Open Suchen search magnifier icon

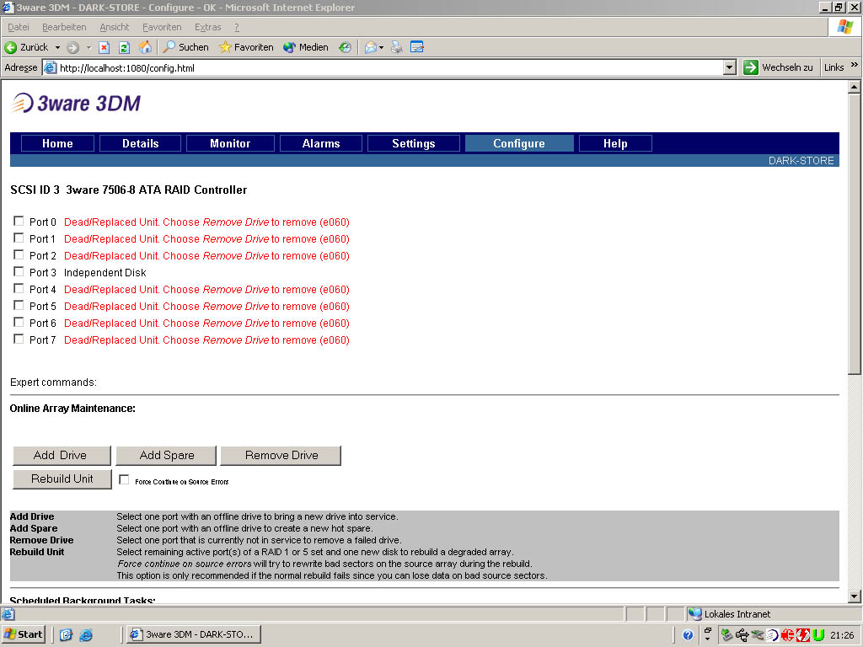[169, 47]
